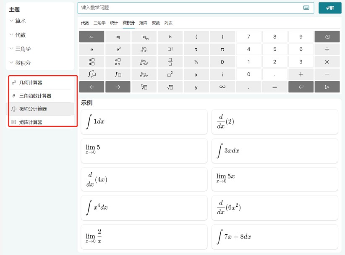This screenshot has width=345, height=255.
Task: Insert the factorial template key
Action: click(170, 49)
